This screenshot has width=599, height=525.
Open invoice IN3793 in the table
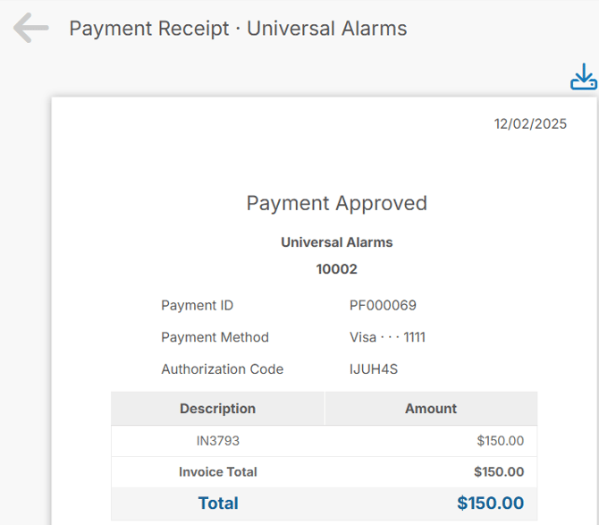pos(218,441)
